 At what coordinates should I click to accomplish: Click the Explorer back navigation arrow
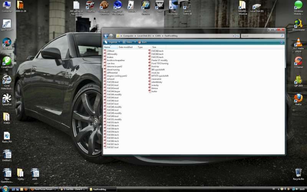(106, 36)
